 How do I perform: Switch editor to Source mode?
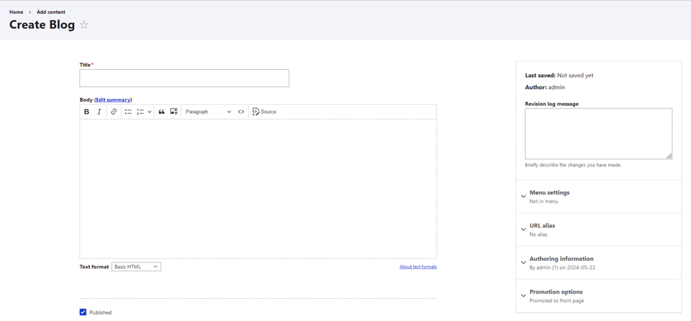[x=265, y=112]
